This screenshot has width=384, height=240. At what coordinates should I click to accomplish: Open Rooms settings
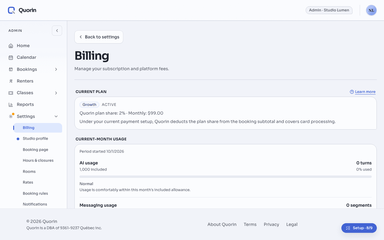(x=37, y=172)
